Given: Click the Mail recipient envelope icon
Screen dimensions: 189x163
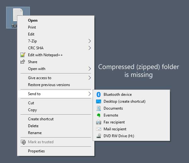Looking at the screenshot, I should click(x=98, y=129).
